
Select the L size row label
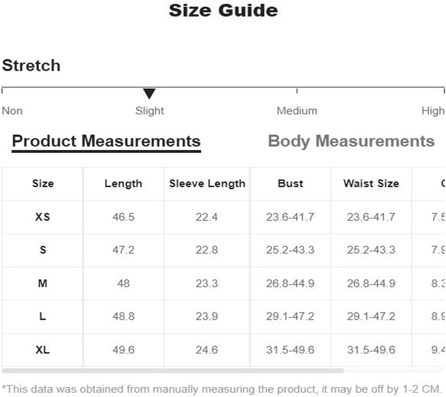43,316
